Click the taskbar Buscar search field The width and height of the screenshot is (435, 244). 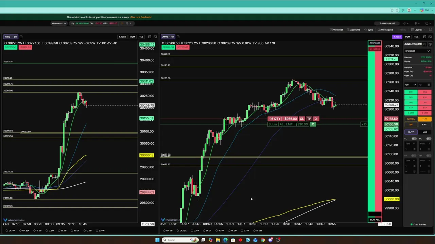pos(180,240)
